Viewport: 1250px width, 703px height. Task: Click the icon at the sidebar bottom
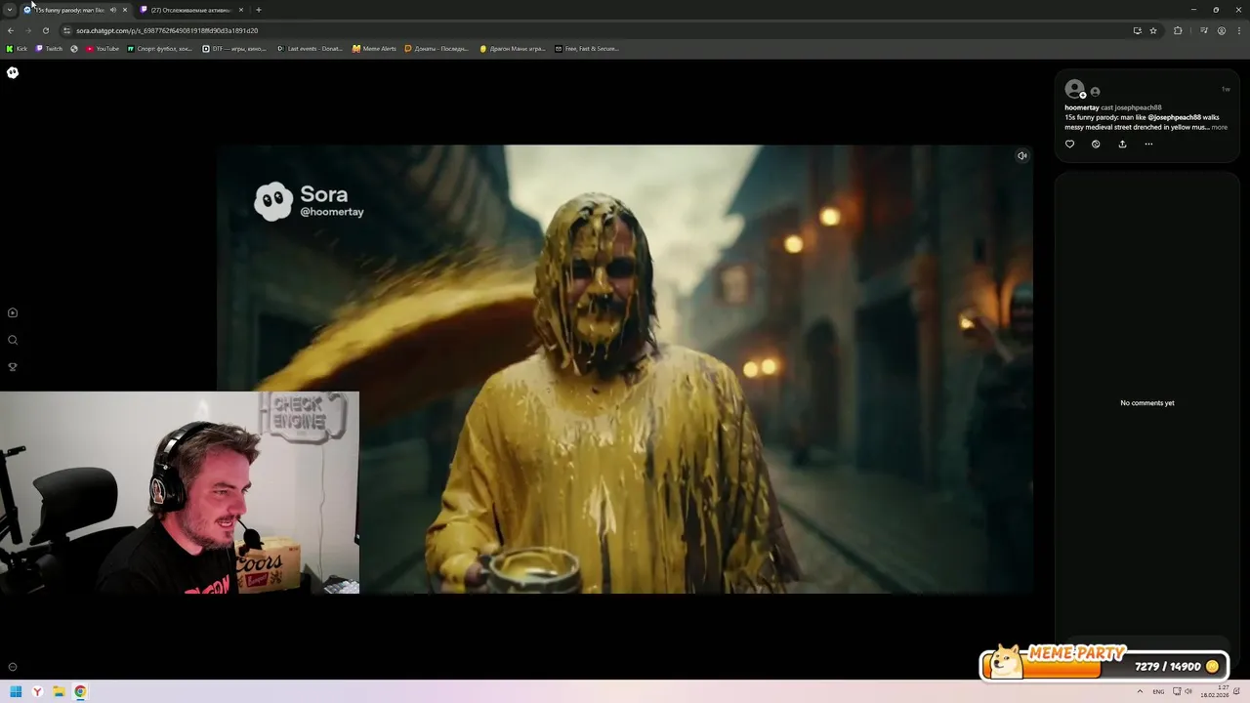click(13, 667)
